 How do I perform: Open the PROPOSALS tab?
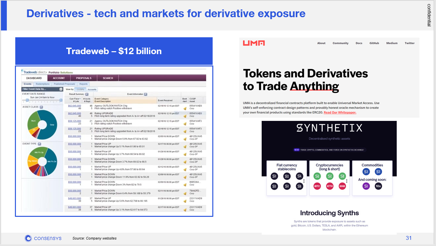pos(84,78)
